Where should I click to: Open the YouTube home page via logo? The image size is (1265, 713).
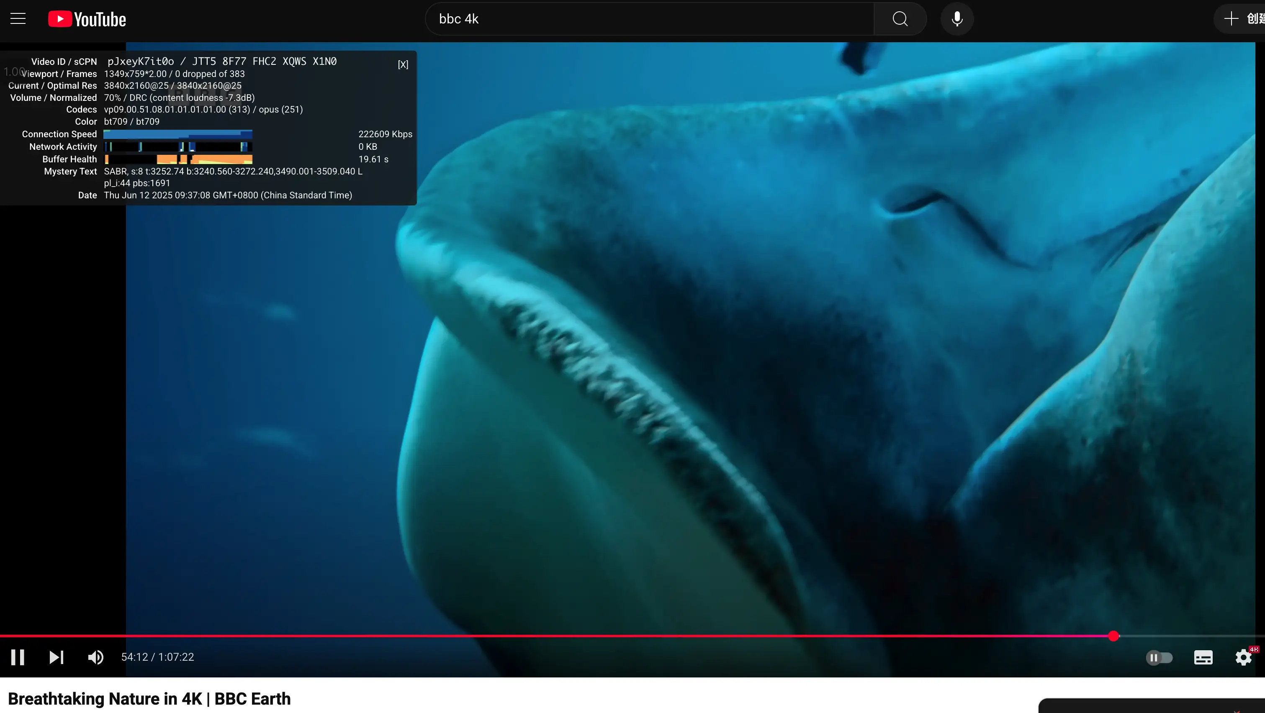[x=86, y=19]
